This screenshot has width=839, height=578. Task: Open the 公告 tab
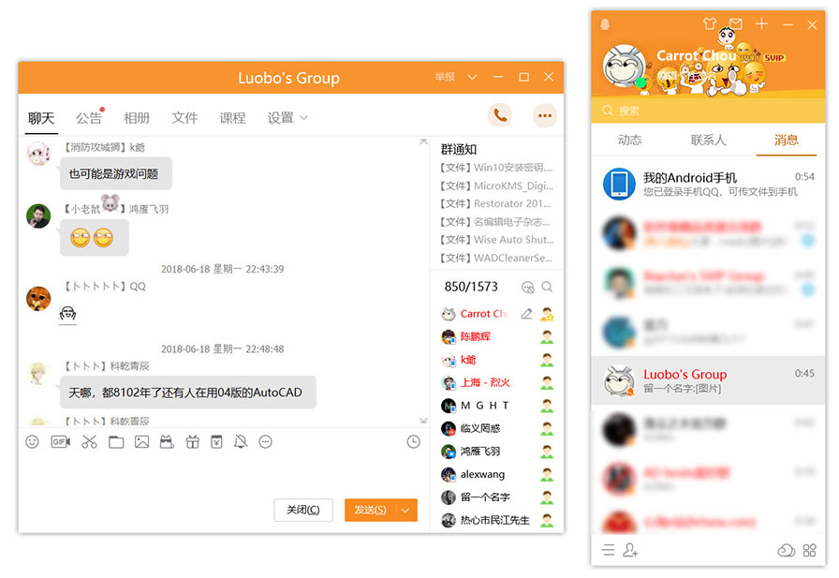click(89, 118)
